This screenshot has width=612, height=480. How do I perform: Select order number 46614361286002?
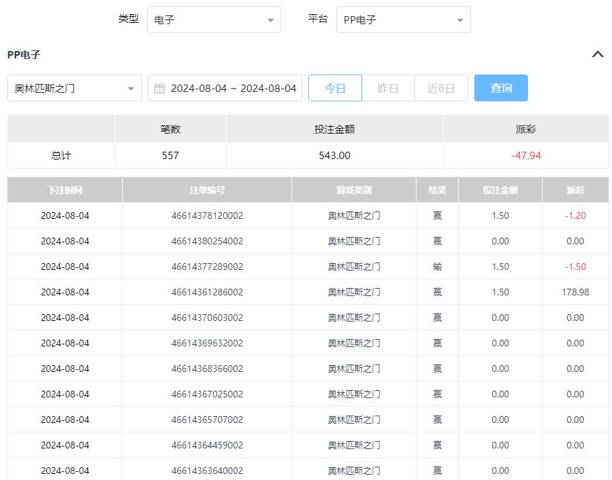207,292
